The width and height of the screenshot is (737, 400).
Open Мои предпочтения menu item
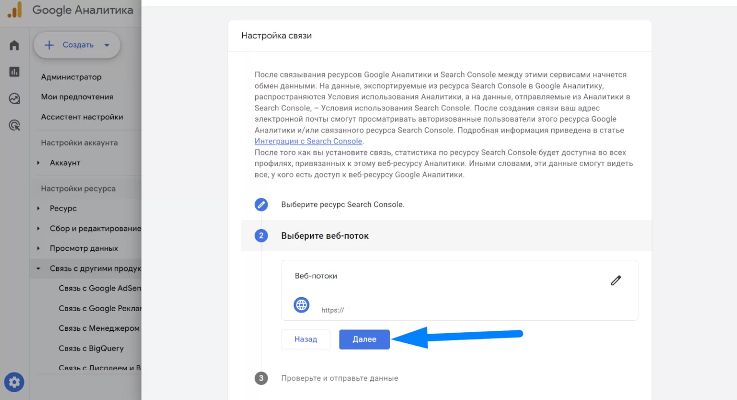[77, 97]
